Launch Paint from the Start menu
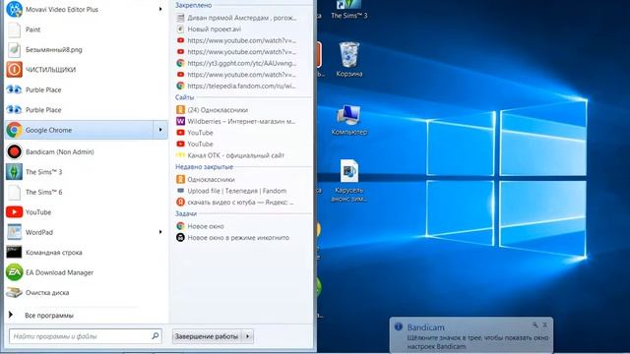The height and width of the screenshot is (354, 630). 86,29
